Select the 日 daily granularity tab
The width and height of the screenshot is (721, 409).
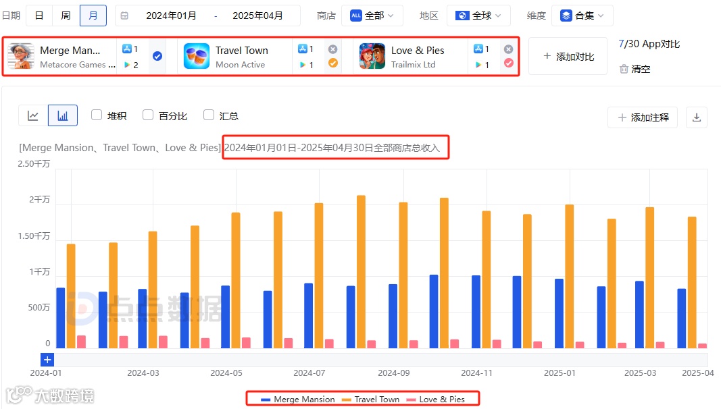tap(40, 16)
